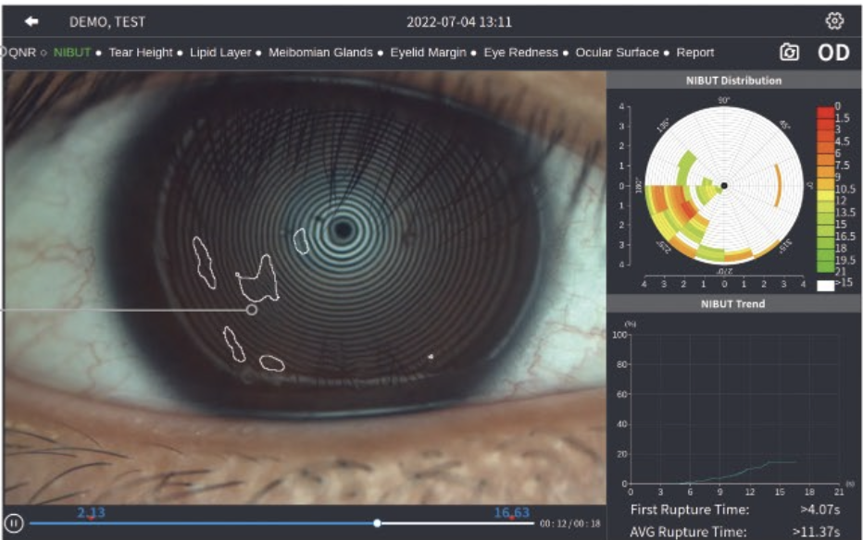
Task: Select the Eyelid Margin tab
Action: pos(428,53)
